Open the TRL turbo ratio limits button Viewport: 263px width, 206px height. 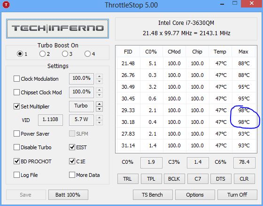128,179
